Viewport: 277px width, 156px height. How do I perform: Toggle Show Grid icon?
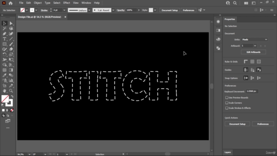pos(252,62)
